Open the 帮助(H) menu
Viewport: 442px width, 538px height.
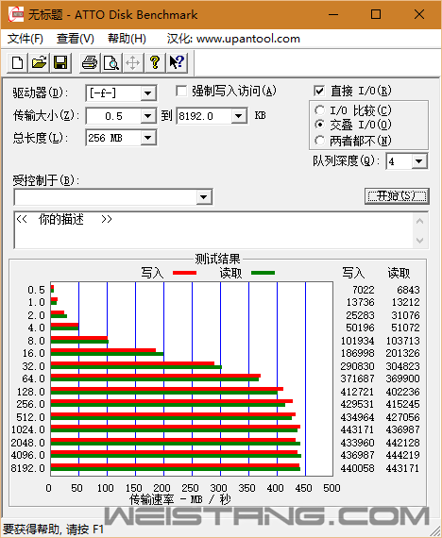[127, 39]
